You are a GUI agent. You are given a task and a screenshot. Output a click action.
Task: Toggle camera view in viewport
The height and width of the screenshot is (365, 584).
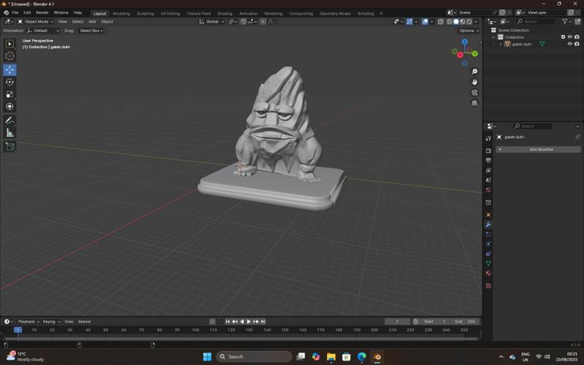[x=474, y=93]
